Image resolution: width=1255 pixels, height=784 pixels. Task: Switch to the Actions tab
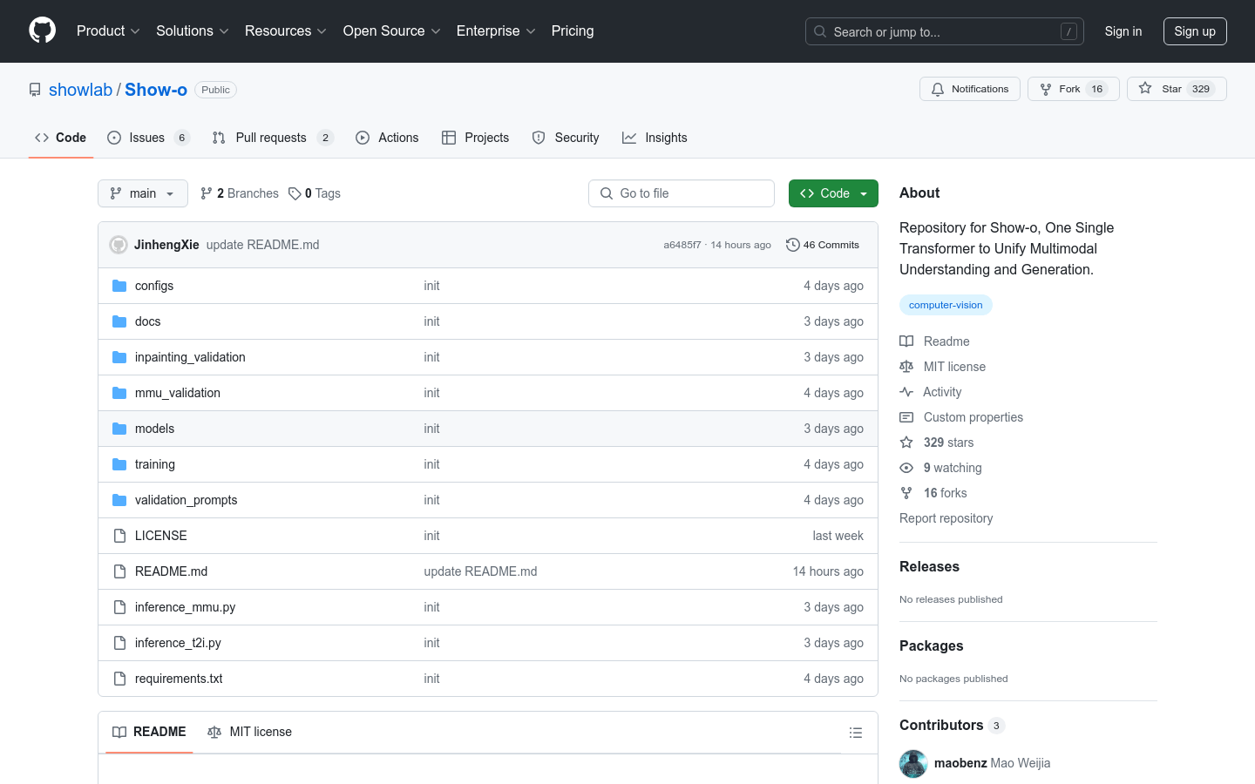[x=387, y=138]
